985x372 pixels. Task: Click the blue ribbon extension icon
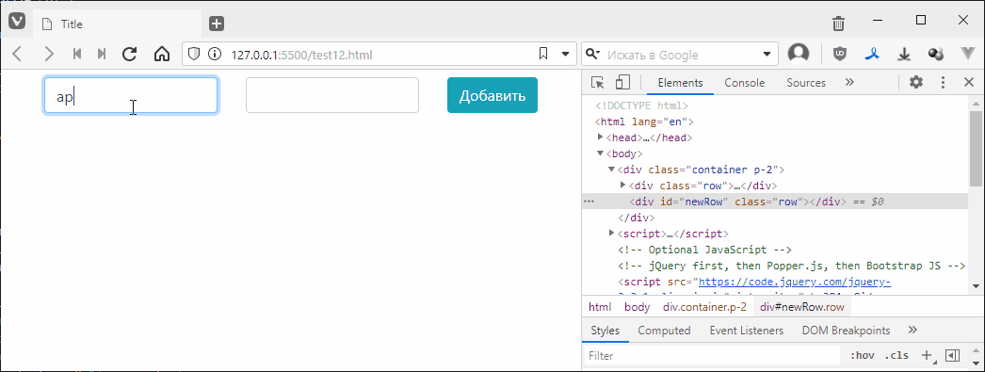pyautogui.click(x=872, y=54)
